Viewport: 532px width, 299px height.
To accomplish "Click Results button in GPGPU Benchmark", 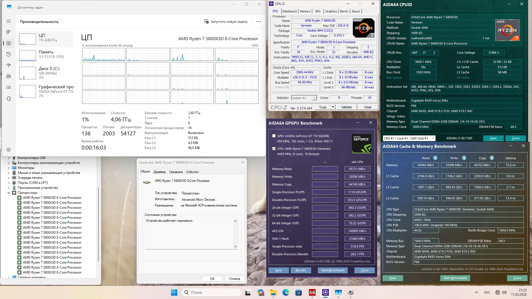I will (x=301, y=270).
